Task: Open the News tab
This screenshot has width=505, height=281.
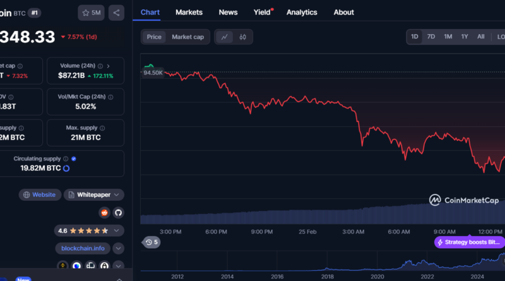Action: tap(228, 12)
